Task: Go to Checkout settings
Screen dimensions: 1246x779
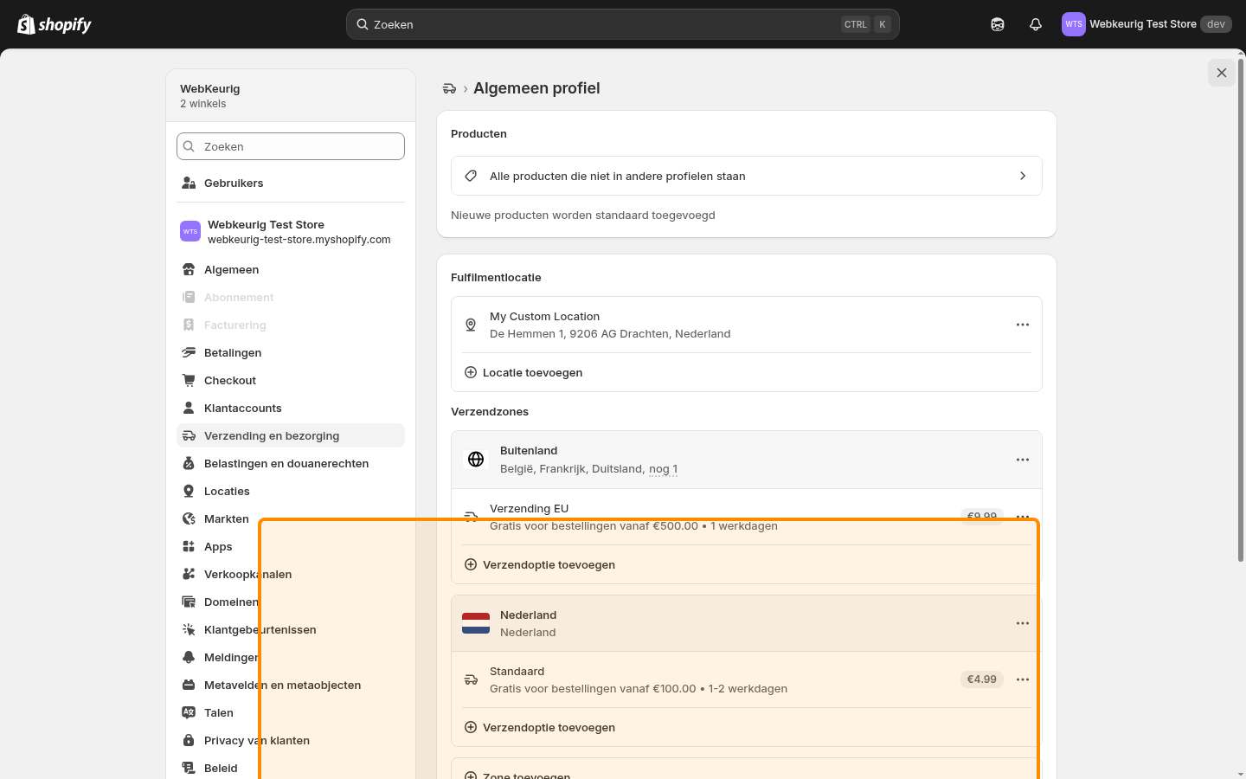Action: (x=291, y=380)
